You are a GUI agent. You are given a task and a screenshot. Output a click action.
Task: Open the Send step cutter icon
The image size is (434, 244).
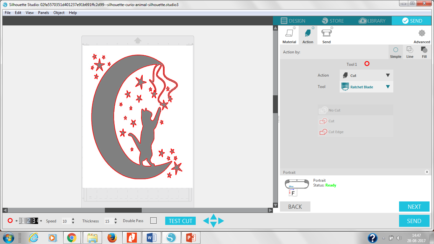[326, 33]
